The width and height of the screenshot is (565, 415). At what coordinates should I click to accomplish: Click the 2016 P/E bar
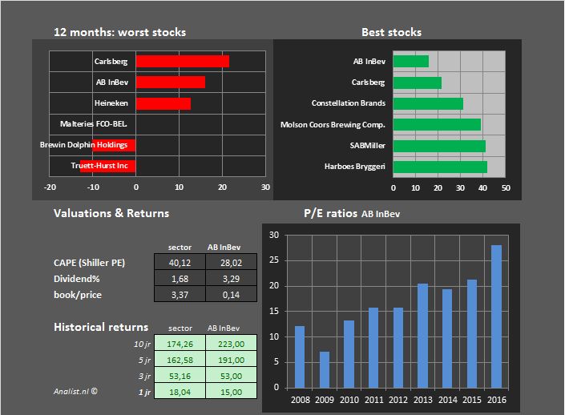(497, 316)
